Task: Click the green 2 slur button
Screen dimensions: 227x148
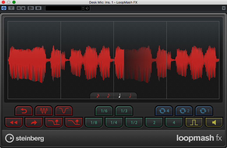Action: [x=154, y=123]
